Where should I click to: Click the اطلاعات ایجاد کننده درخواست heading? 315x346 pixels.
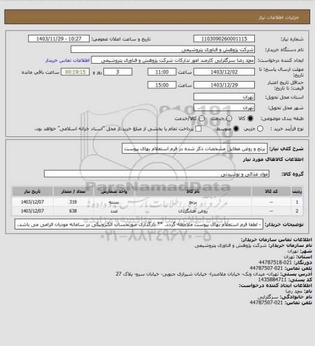[275, 285]
